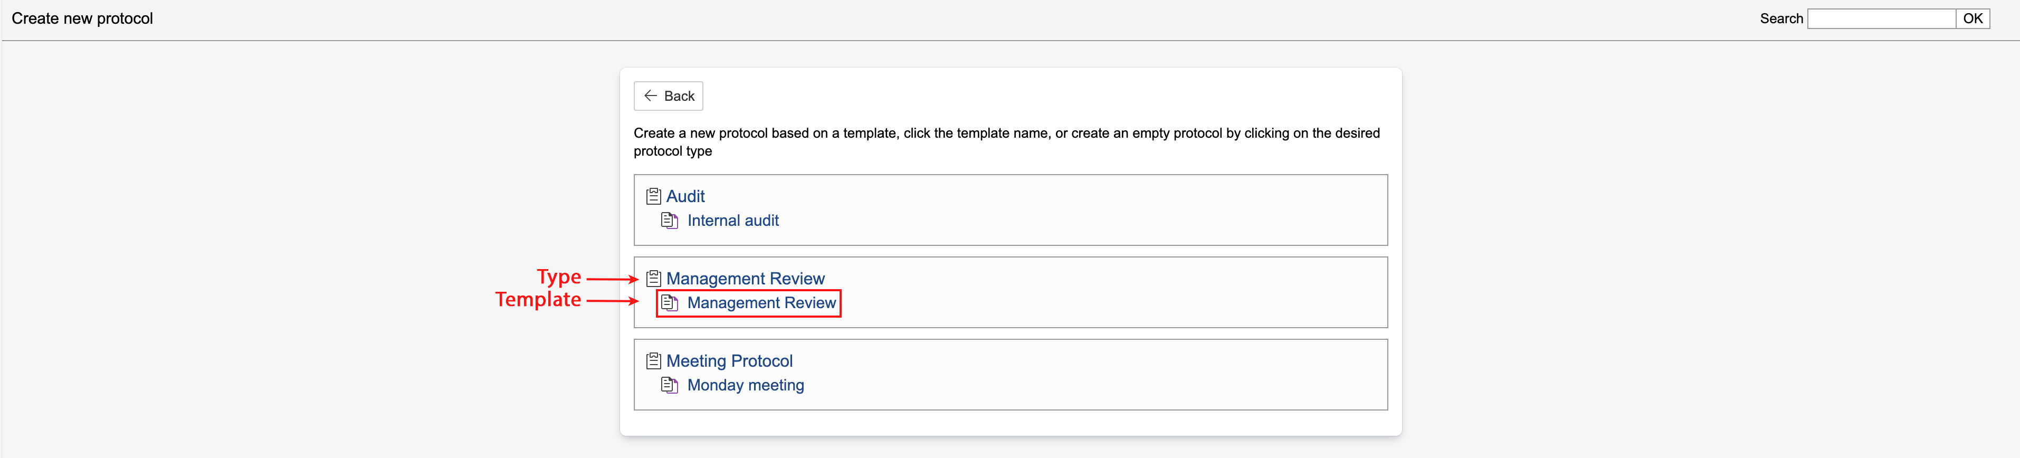The image size is (2020, 458).
Task: Click the Search label text
Action: (1781, 19)
